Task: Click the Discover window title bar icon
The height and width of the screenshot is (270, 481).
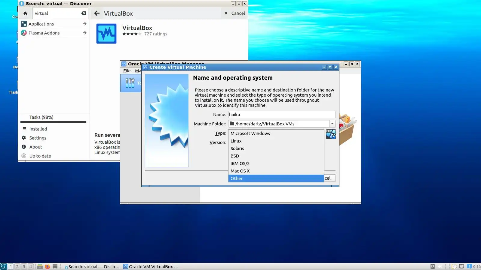Action: (x=22, y=4)
